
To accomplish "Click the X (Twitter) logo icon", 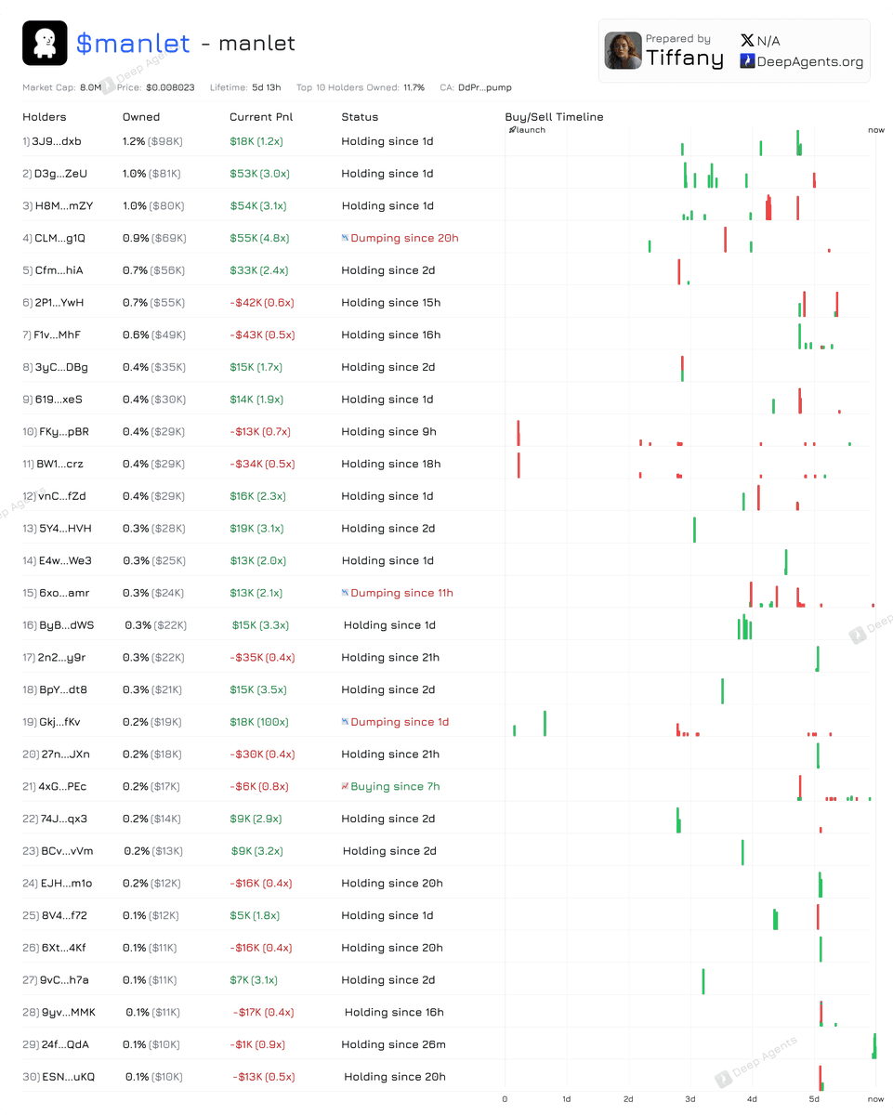I will (x=747, y=41).
